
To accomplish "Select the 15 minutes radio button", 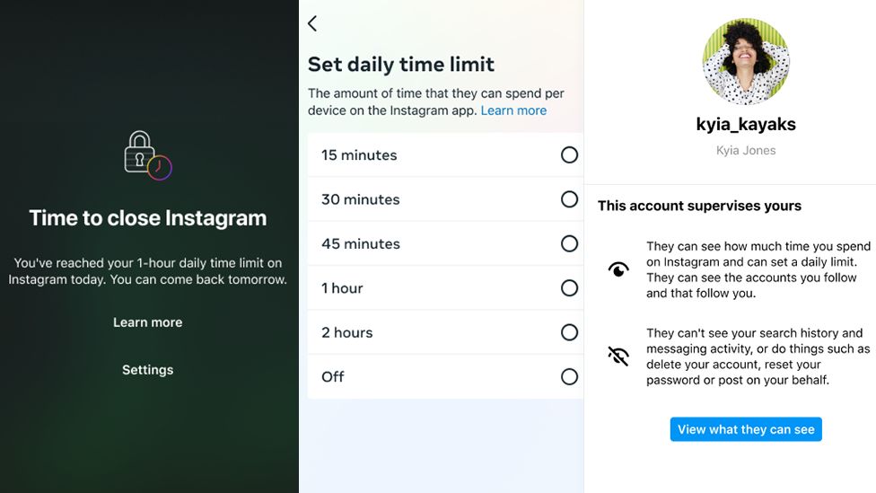I will coord(569,155).
